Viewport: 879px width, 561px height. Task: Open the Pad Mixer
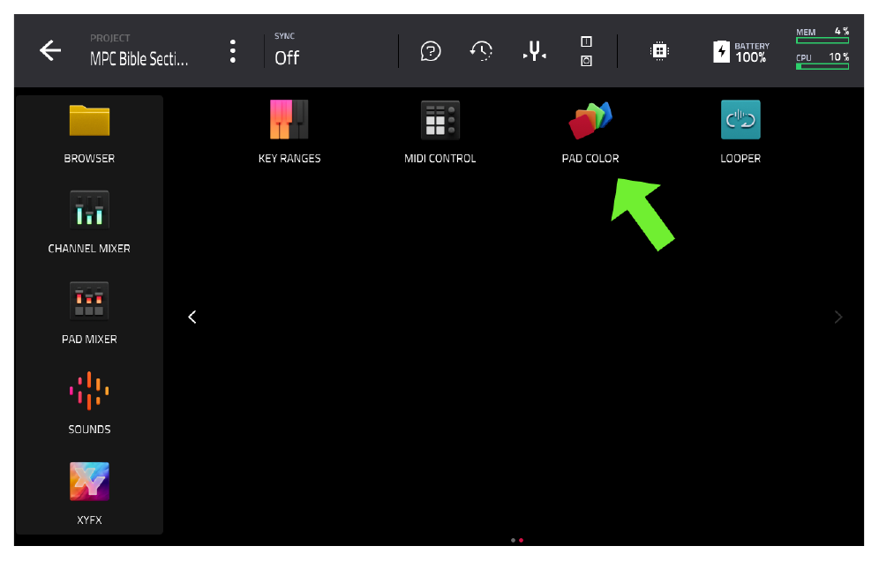pyautogui.click(x=89, y=313)
